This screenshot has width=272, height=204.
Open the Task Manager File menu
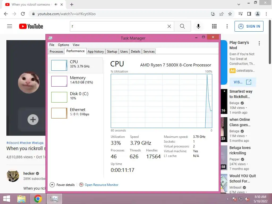(52, 45)
